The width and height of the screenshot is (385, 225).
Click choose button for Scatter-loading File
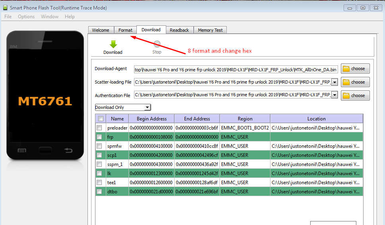pos(355,82)
